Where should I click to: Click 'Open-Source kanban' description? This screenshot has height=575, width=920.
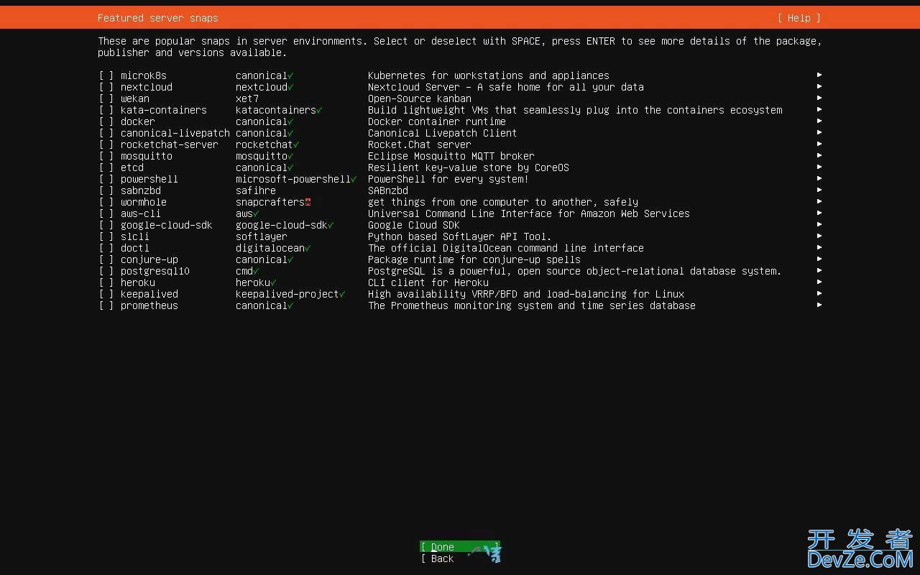pyautogui.click(x=420, y=98)
